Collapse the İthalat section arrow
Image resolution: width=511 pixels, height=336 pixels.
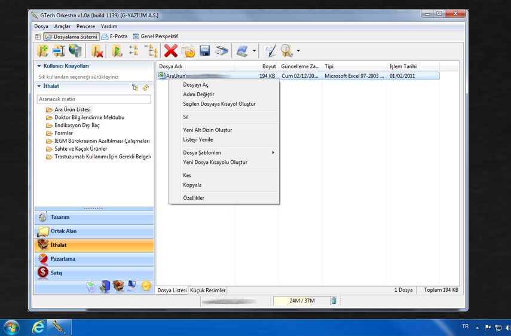pyautogui.click(x=39, y=87)
